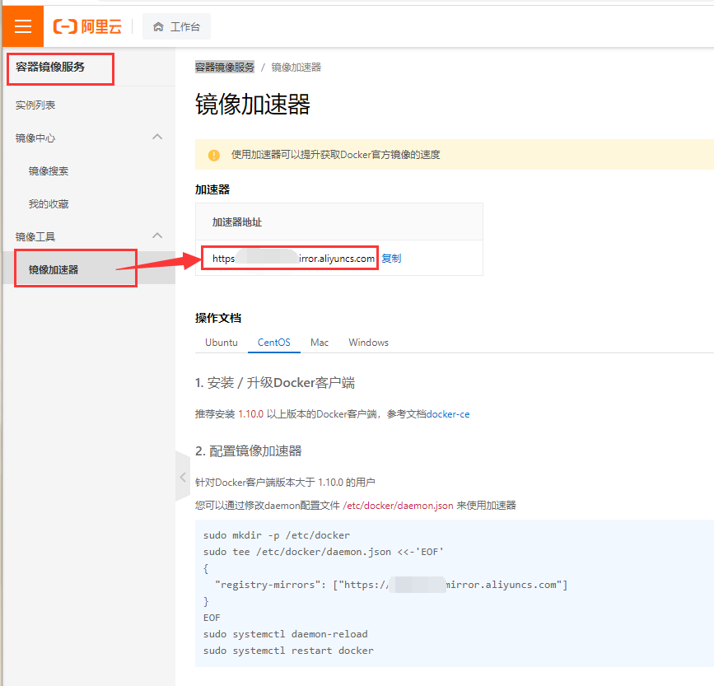The image size is (714, 686).
Task: Click the home icon beside 工作台
Action: pyautogui.click(x=158, y=27)
